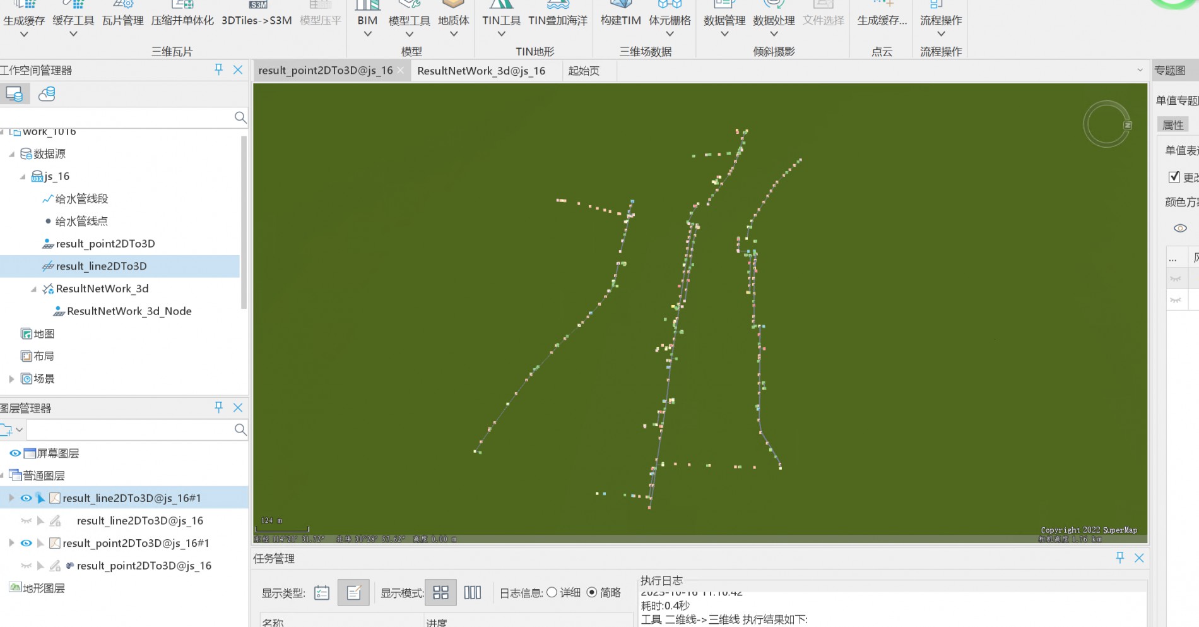1199x627 pixels.
Task: Collapse the js_16 datasource node
Action: click(x=23, y=176)
